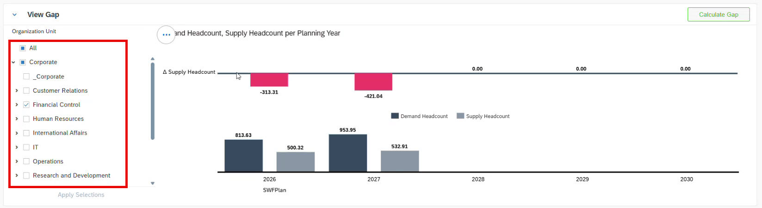
Task: Check the Human Resources checkbox
Action: pyautogui.click(x=26, y=119)
